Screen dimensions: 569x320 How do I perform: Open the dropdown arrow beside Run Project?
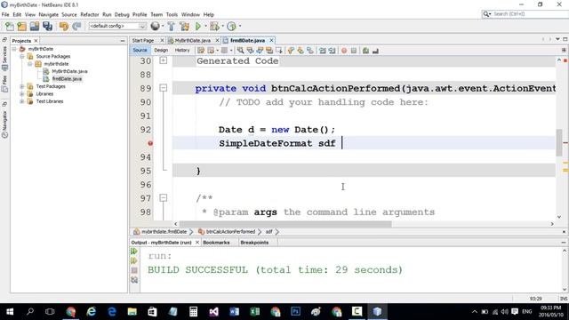pos(205,26)
